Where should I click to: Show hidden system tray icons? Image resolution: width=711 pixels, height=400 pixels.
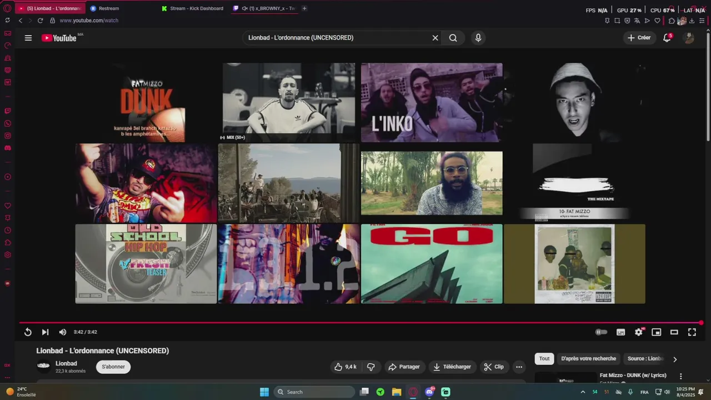(x=583, y=392)
